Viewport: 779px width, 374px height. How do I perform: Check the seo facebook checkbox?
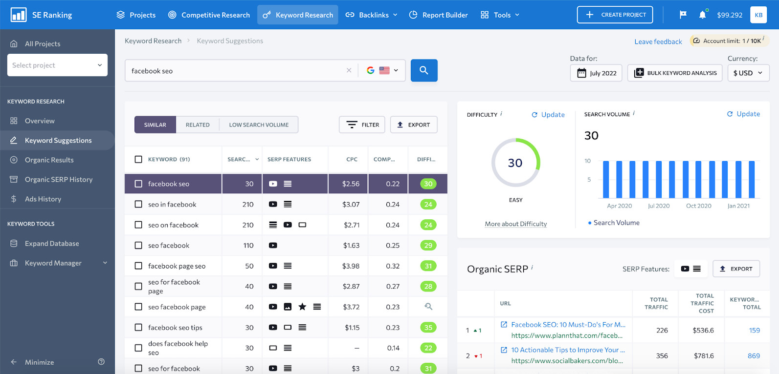point(138,246)
